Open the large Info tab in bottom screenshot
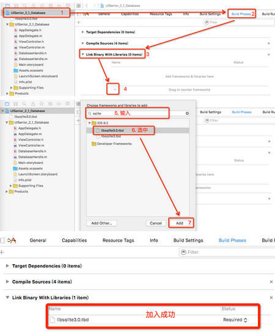 (154, 240)
